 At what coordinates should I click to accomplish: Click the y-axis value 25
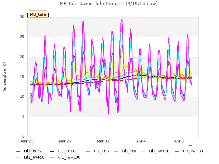pyautogui.click(x=22, y=37)
